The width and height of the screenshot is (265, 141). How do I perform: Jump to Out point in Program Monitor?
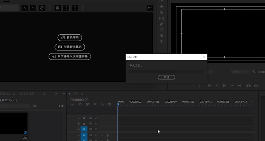click(x=239, y=86)
